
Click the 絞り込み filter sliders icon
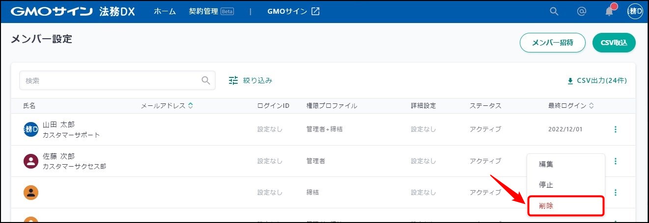(x=233, y=80)
